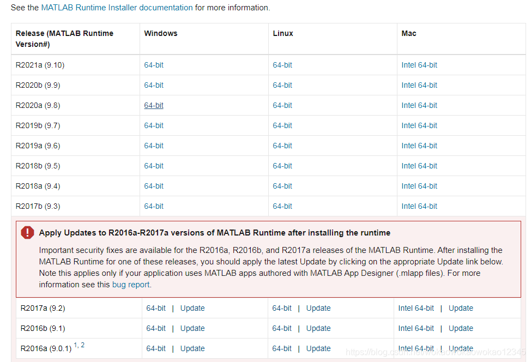Viewport: 531px width, 362px height.
Task: Download R2020b Linux 64-bit runtime
Action: (x=282, y=86)
